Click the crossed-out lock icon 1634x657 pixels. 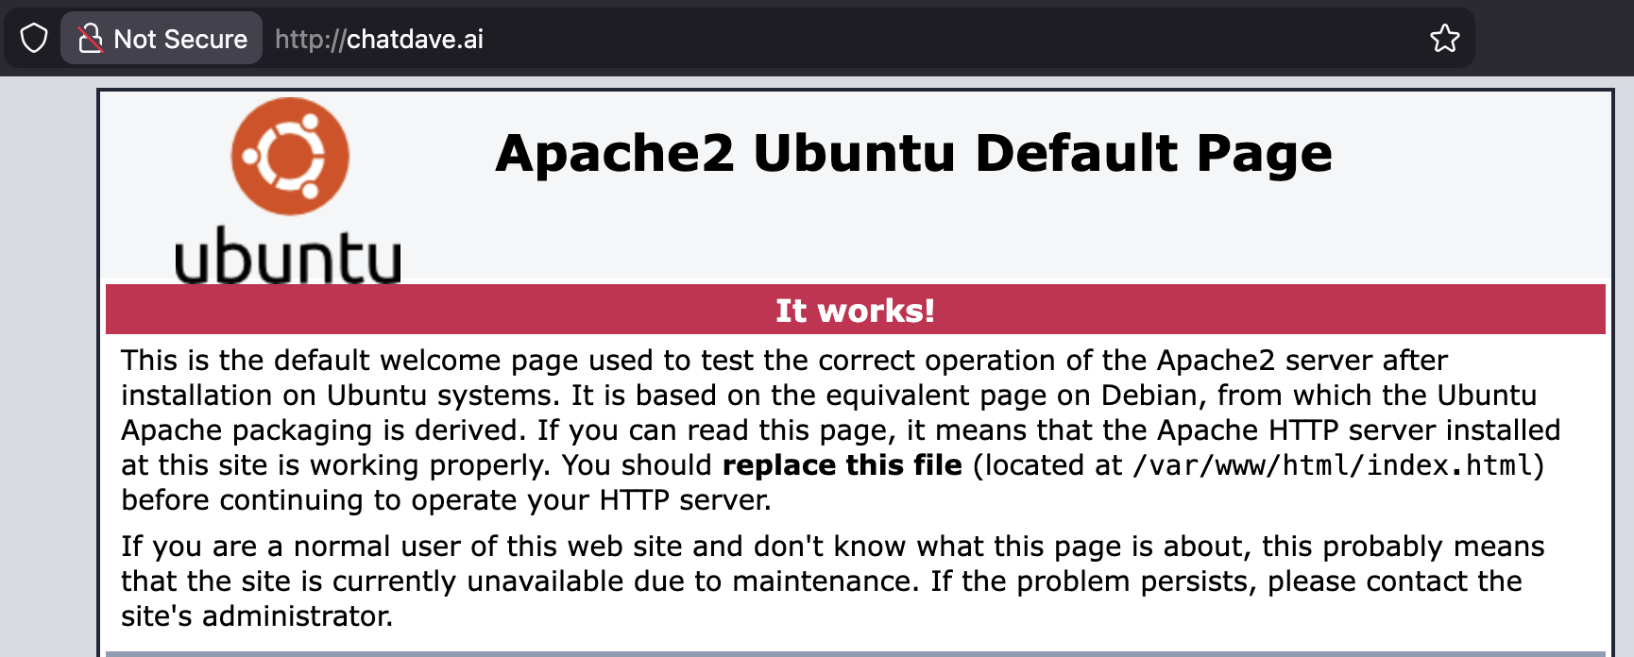90,39
